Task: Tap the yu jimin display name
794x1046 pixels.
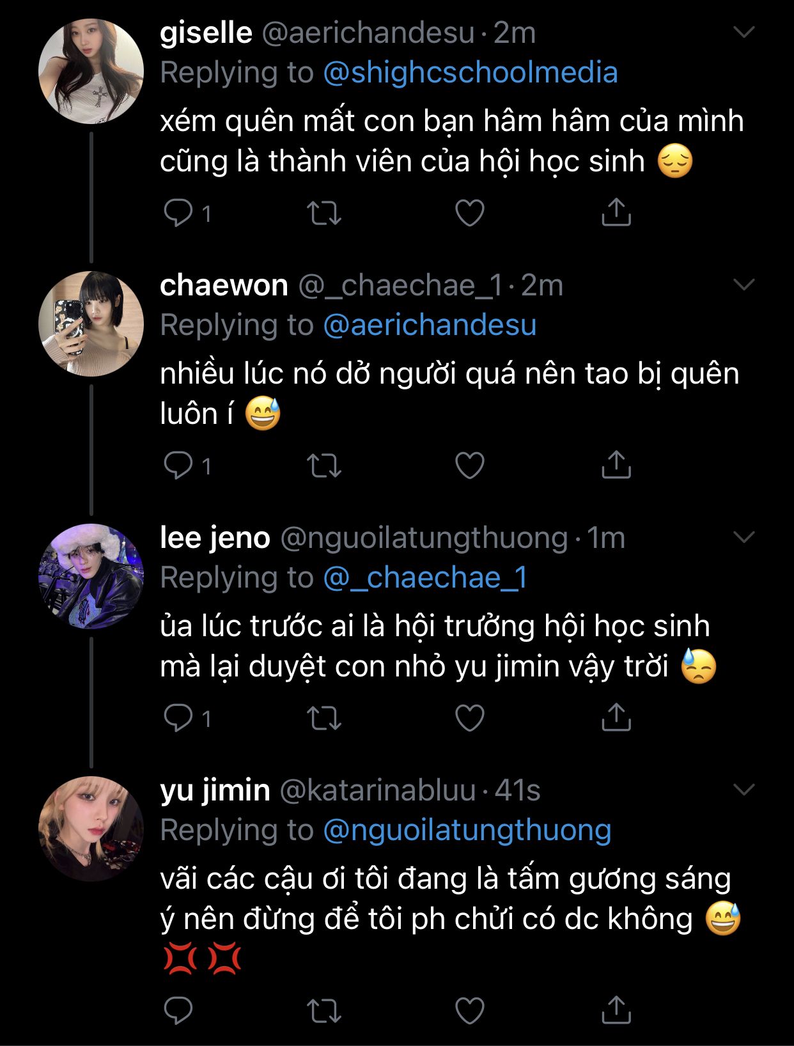Action: 215,790
